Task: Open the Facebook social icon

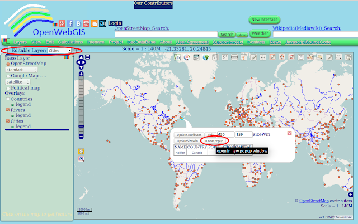Action: (x=70, y=23)
